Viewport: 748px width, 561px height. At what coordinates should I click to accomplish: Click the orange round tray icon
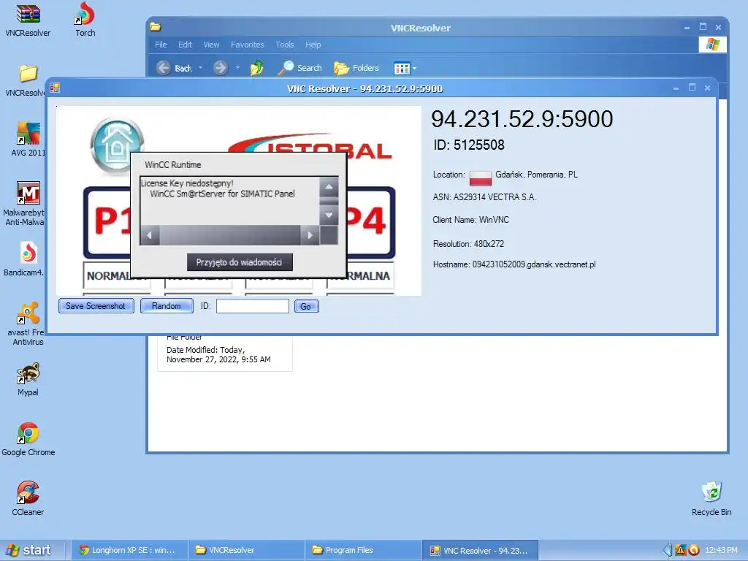pyautogui.click(x=694, y=550)
